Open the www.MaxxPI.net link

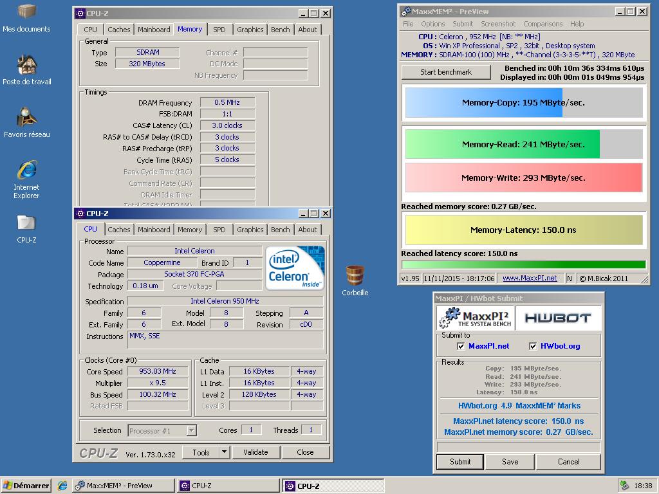[x=530, y=278]
